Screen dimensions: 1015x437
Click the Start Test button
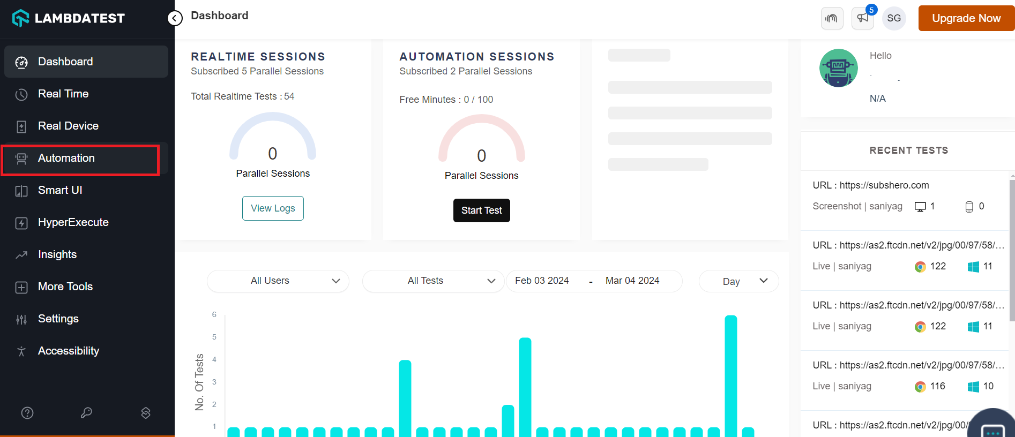[x=482, y=210]
